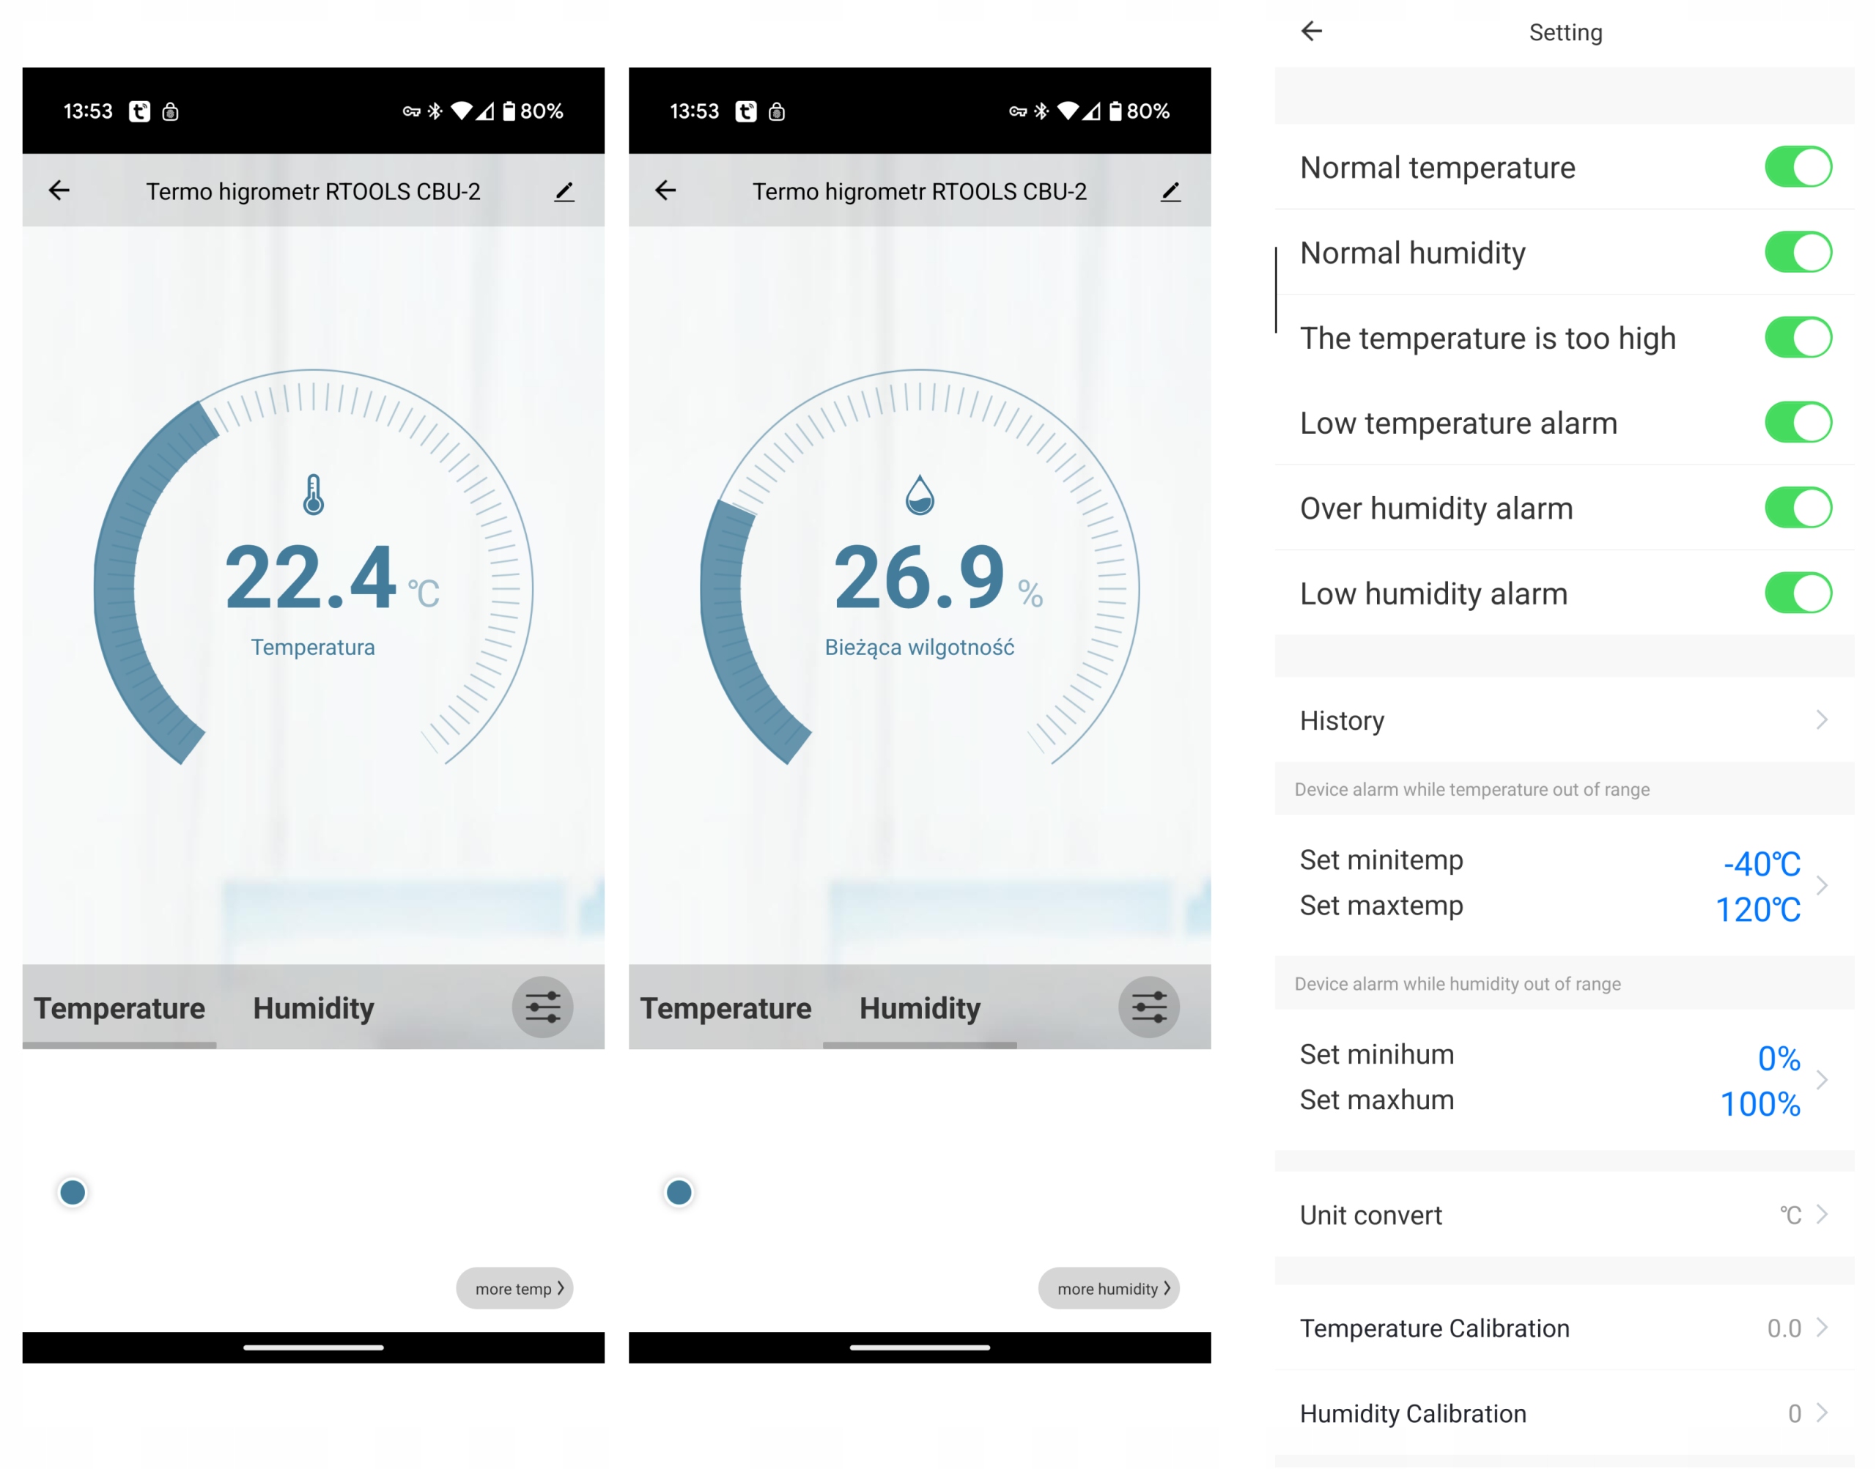Open the Set minihum and maxhum range row

click(x=1563, y=1078)
